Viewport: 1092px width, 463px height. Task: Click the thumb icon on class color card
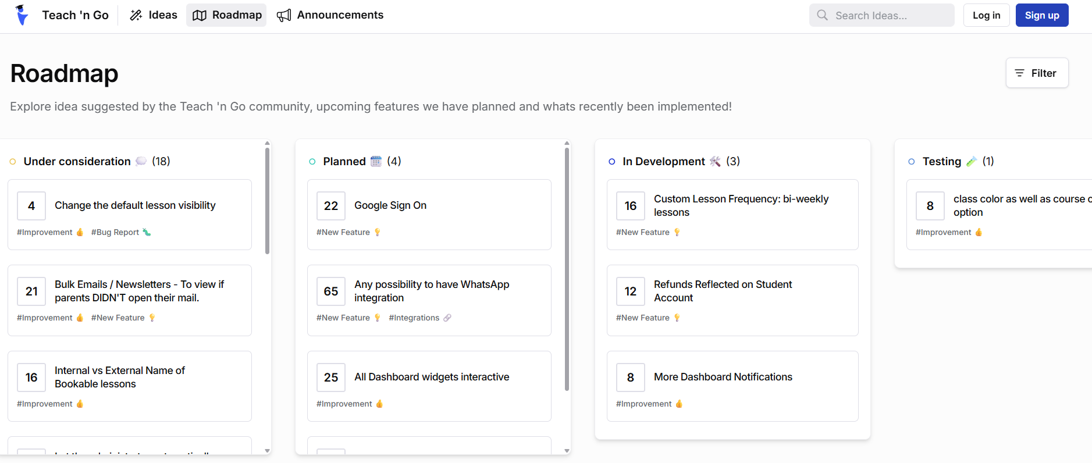pyautogui.click(x=979, y=232)
